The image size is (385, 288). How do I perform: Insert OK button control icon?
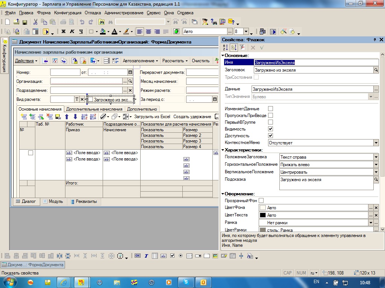[138, 256]
